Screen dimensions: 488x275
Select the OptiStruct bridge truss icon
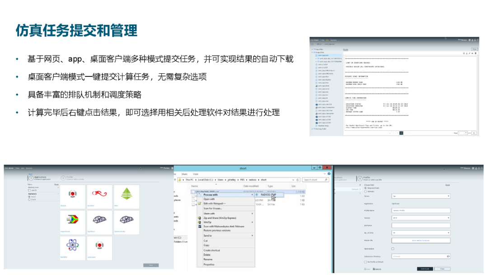[99, 220]
